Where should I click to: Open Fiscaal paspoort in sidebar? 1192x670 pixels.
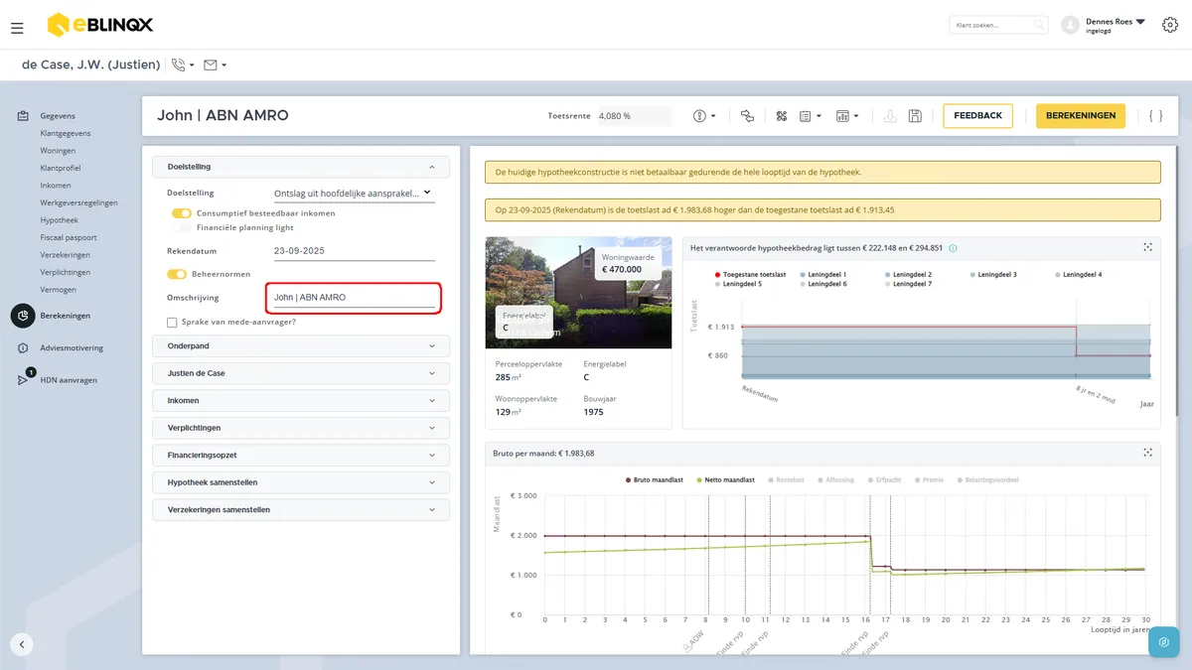(x=69, y=237)
